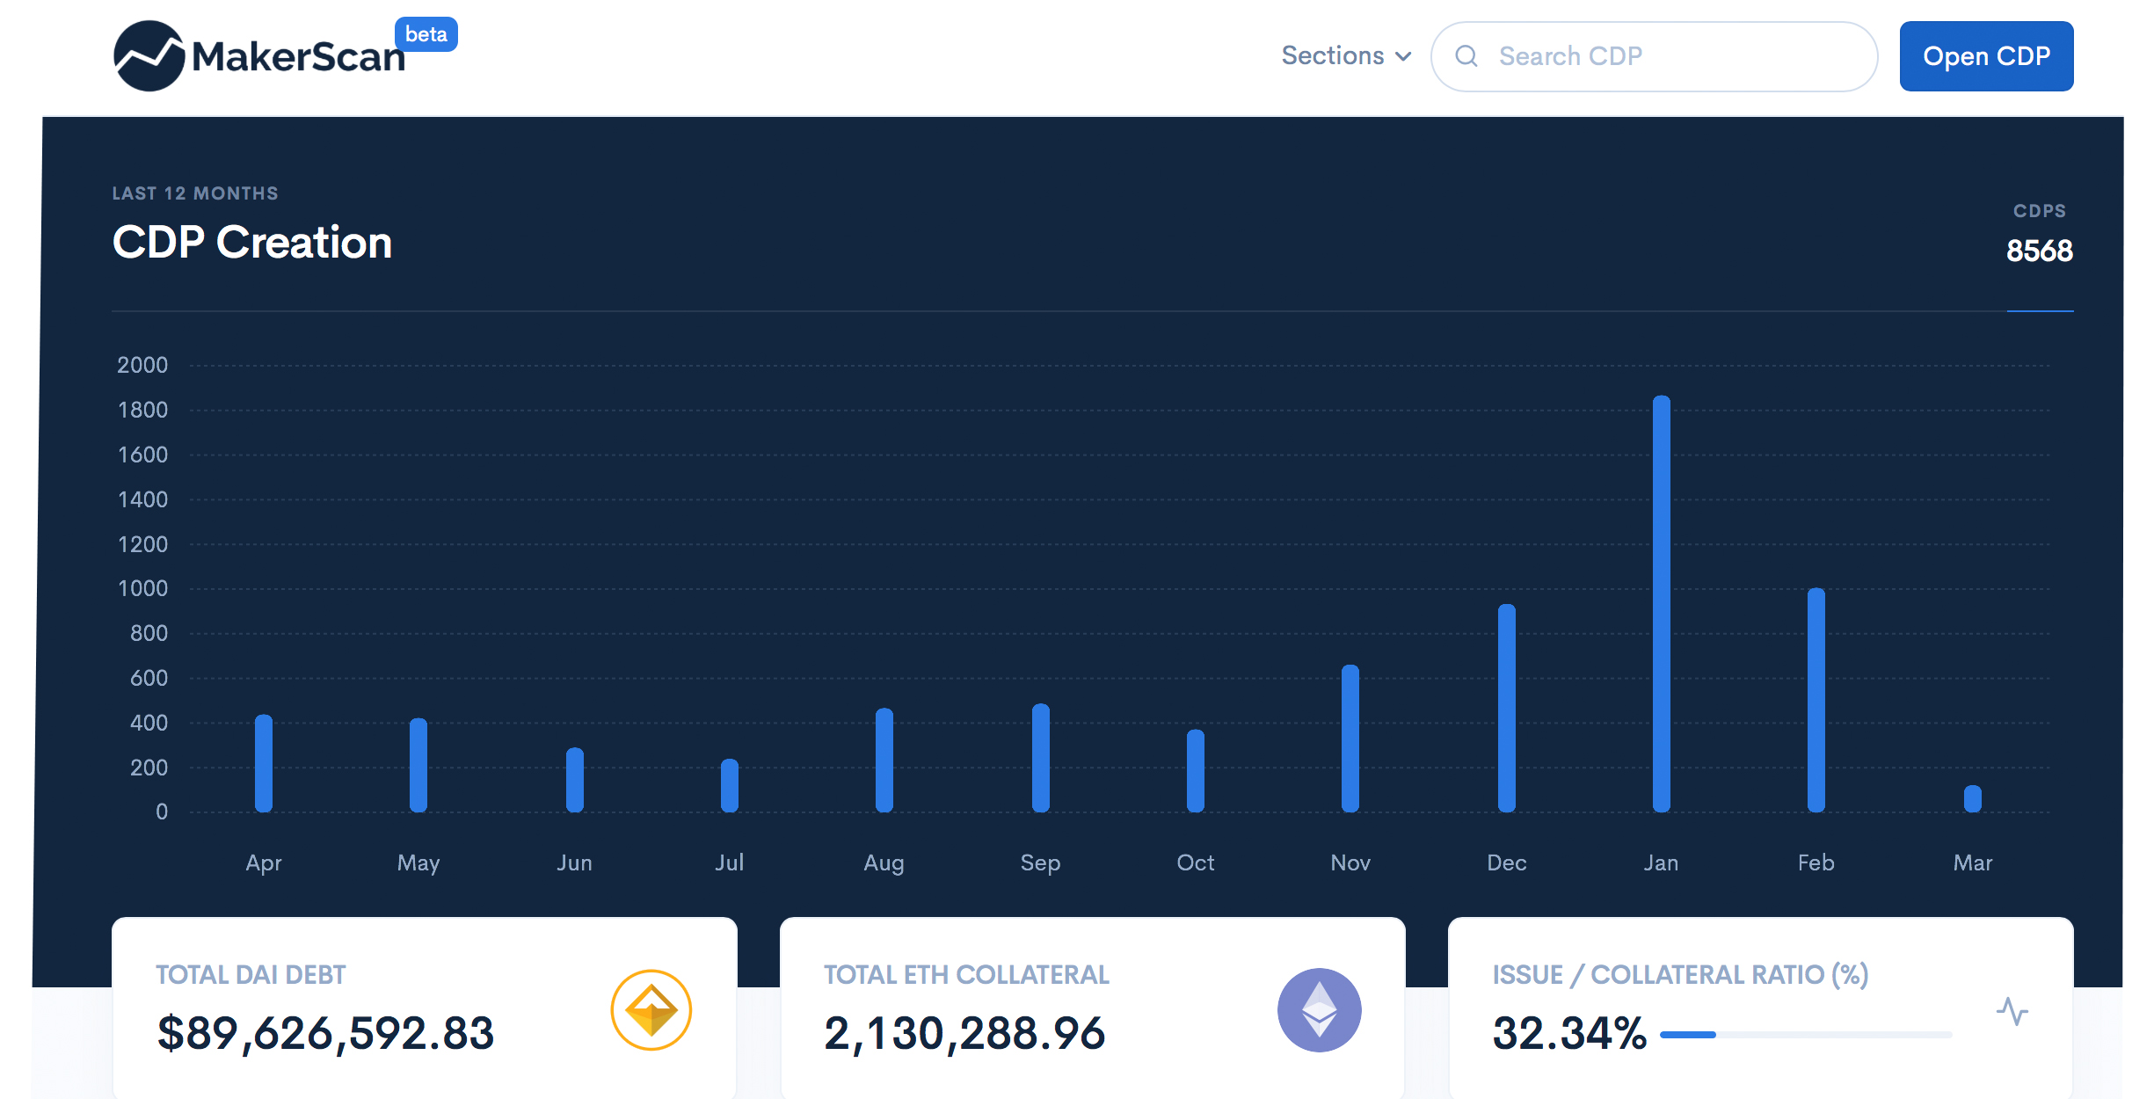Select the search magnifier icon
This screenshot has height=1099, width=2154.
[1466, 55]
